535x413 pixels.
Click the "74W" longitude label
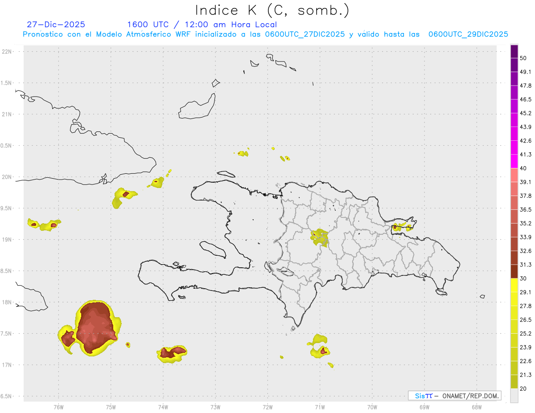(x=163, y=407)
